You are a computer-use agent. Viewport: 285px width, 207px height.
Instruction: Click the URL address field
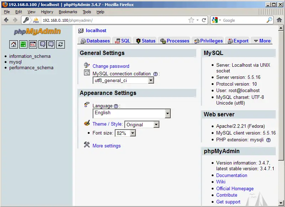[114, 20]
